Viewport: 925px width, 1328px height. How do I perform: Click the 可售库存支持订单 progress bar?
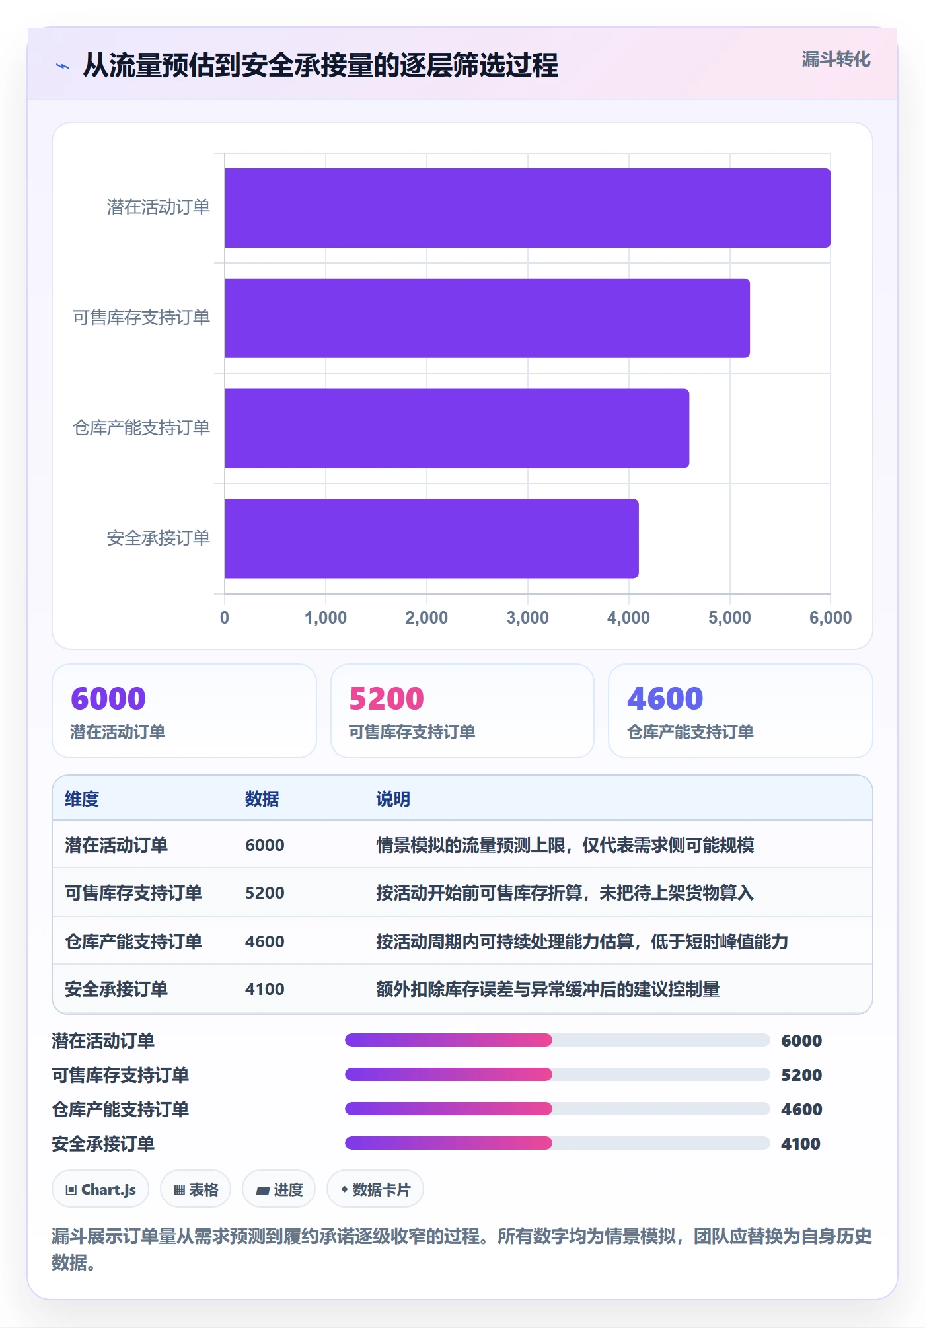pyautogui.click(x=557, y=1074)
